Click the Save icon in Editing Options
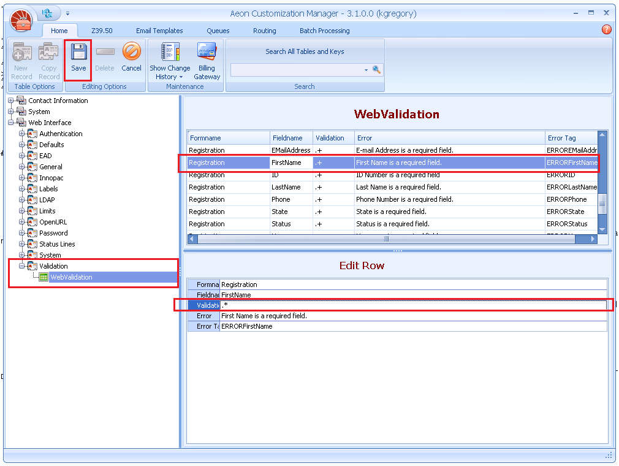Viewport: 619px width, 466px height. [78, 52]
